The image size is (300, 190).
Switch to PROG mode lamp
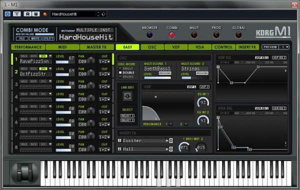tap(216, 35)
